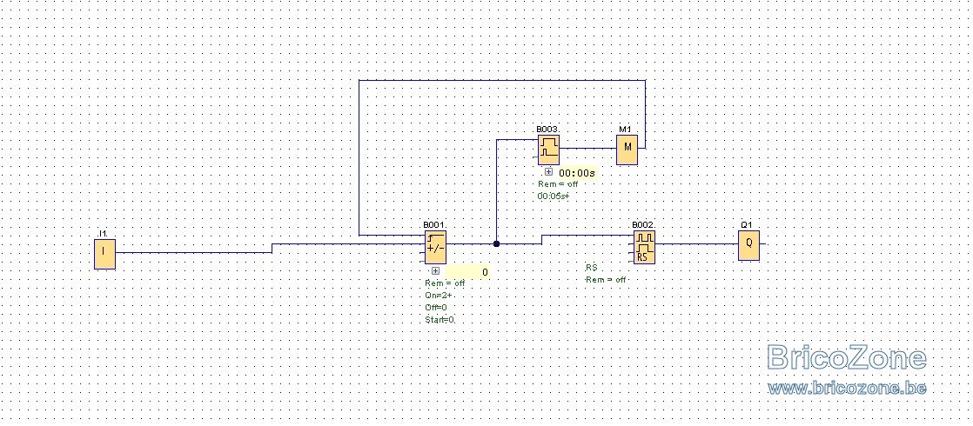Select the M1 flag block

(627, 150)
